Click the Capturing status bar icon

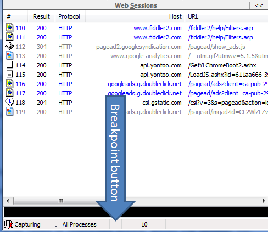coord(8,224)
